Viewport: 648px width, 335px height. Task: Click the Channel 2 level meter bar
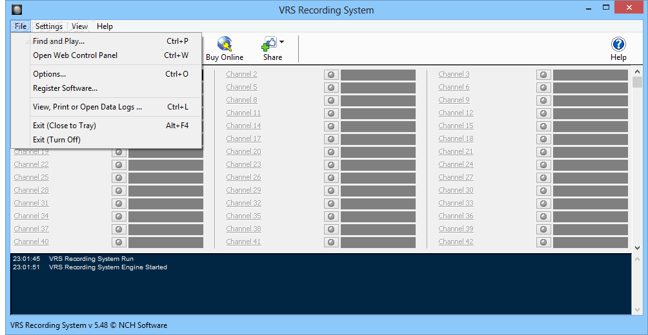click(x=378, y=75)
